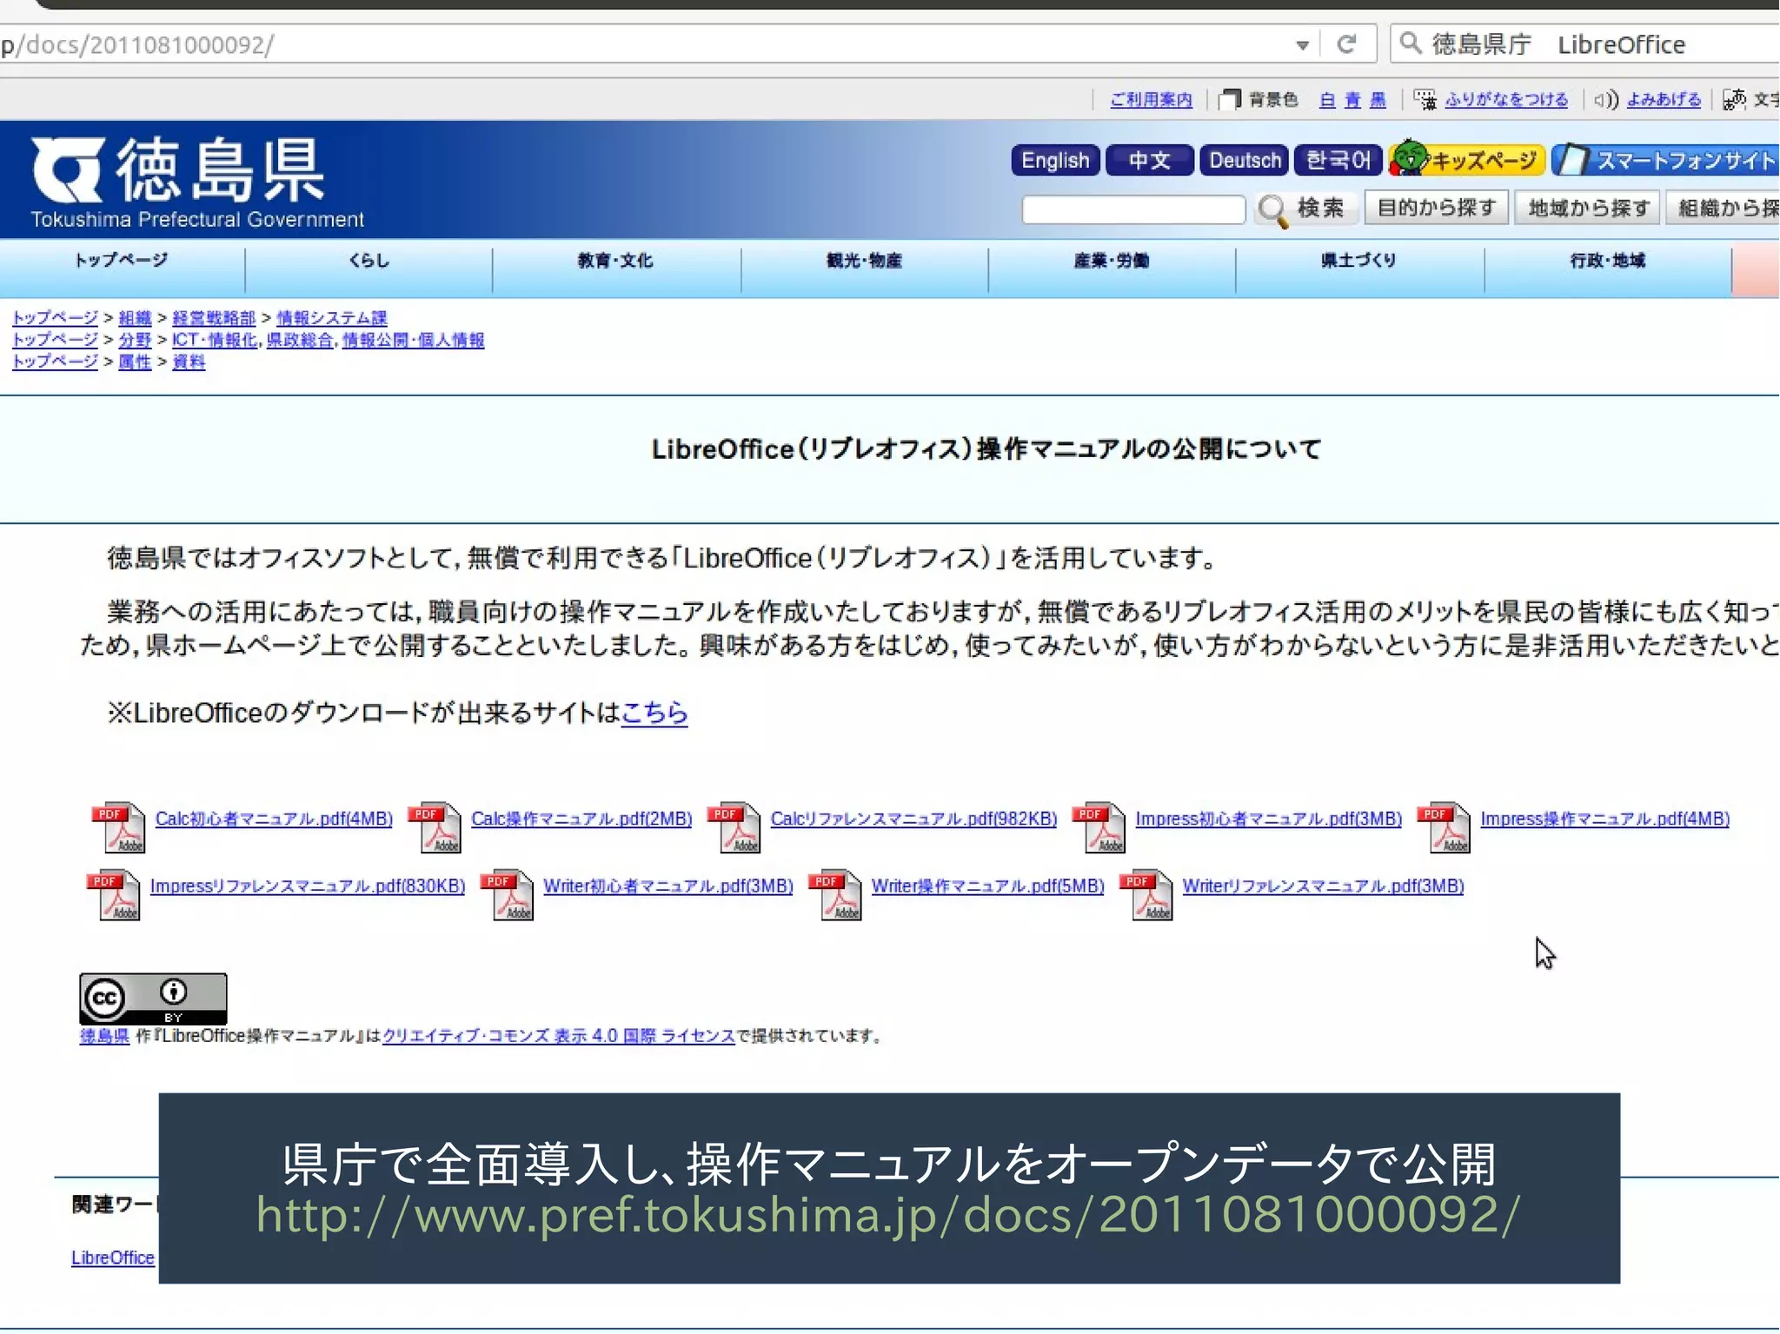Click the browser reload icon
Image resolution: width=1780 pixels, height=1334 pixels.
[x=1346, y=44]
